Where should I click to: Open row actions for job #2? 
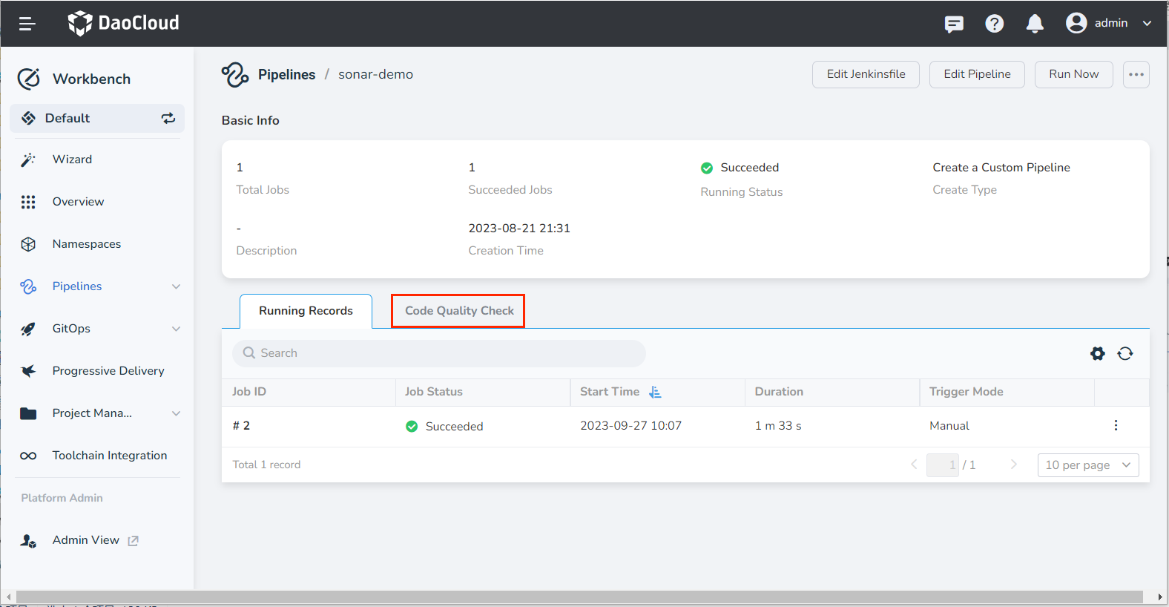point(1116,425)
